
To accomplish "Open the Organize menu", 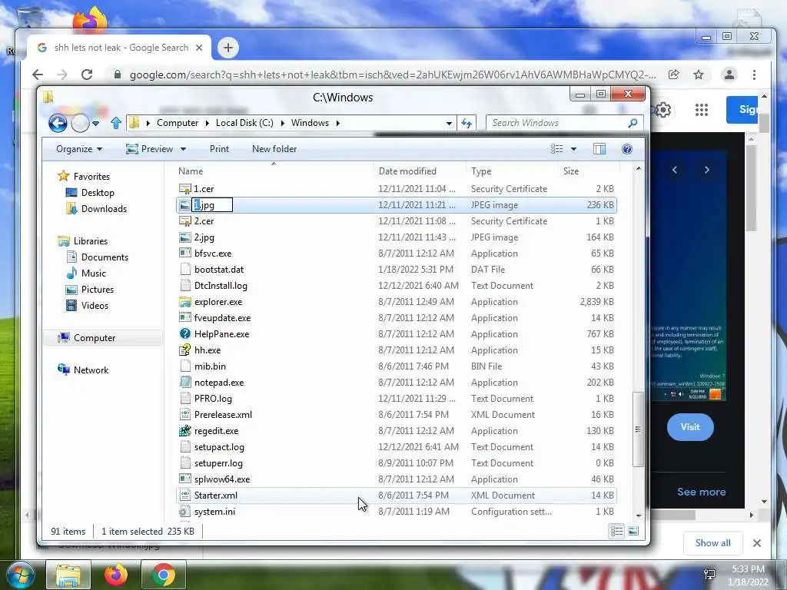I will pyautogui.click(x=79, y=149).
